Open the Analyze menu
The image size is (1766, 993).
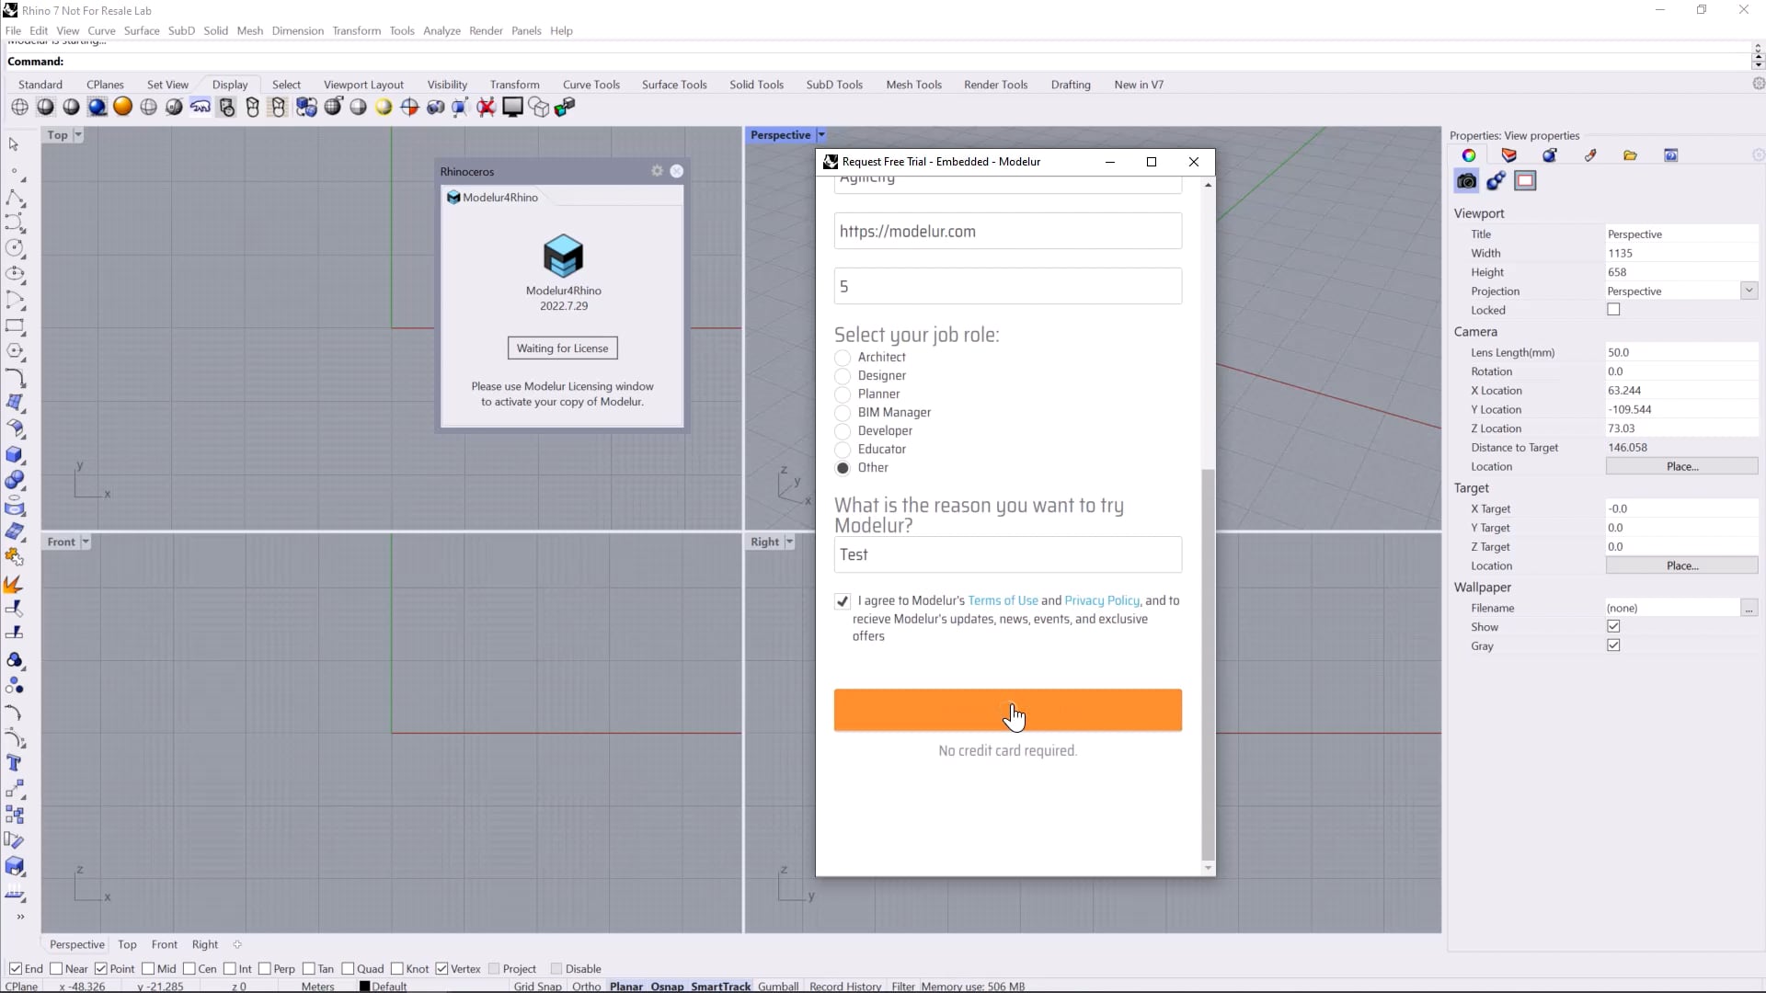tap(441, 30)
